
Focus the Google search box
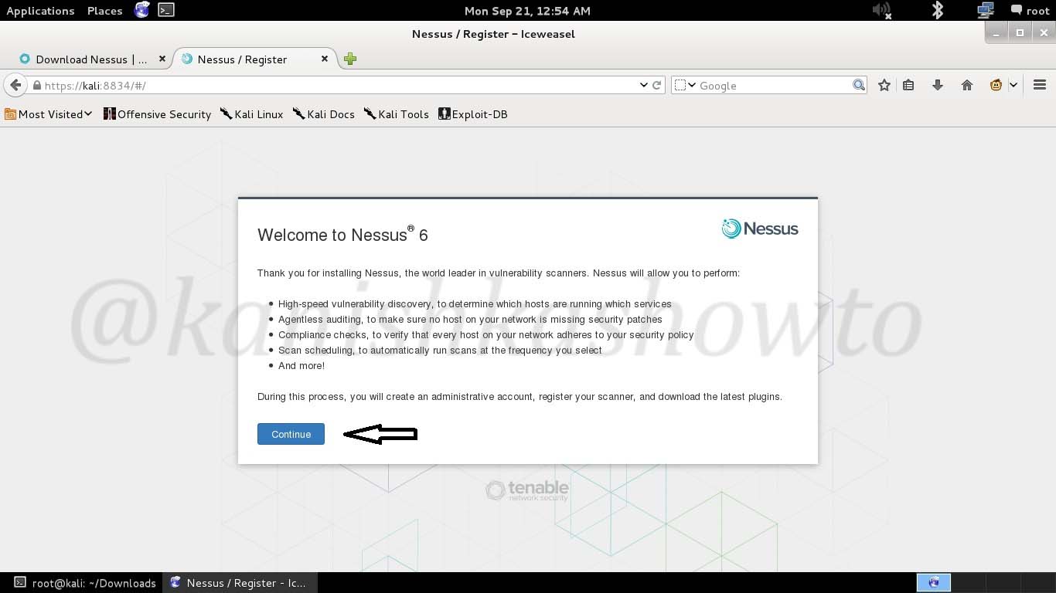click(x=773, y=86)
